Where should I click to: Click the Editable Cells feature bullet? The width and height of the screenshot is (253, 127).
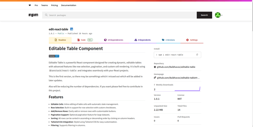(x=85, y=104)
